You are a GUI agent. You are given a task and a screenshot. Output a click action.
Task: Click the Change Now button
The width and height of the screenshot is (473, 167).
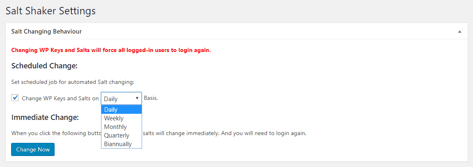tap(33, 149)
